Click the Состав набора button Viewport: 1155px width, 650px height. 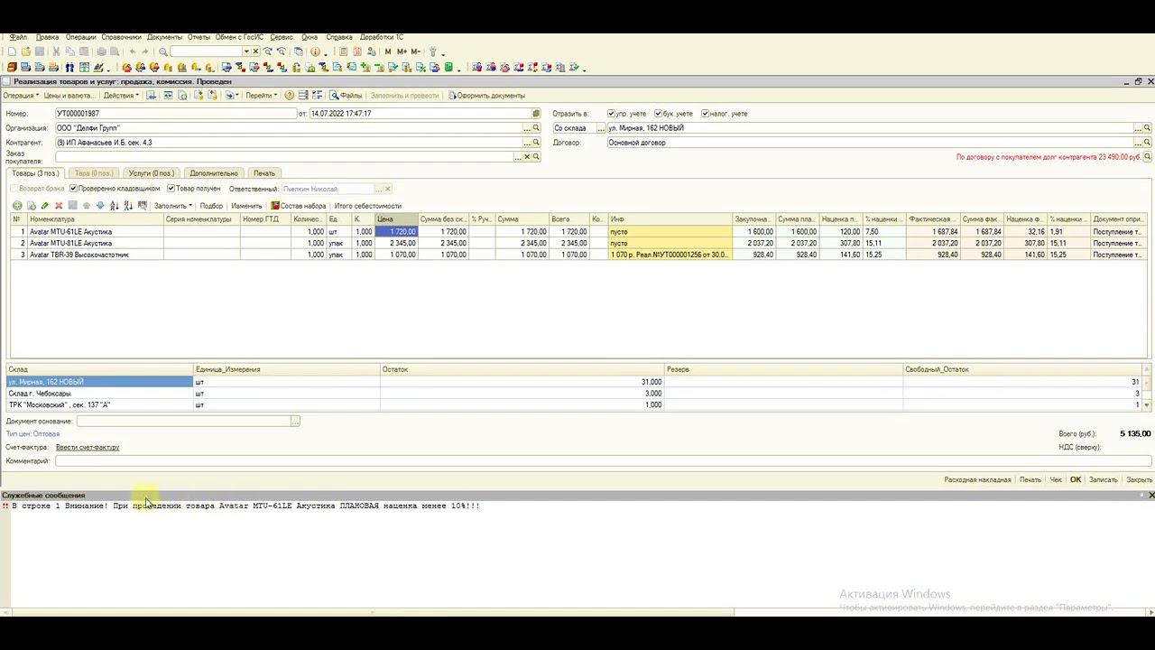pos(299,206)
